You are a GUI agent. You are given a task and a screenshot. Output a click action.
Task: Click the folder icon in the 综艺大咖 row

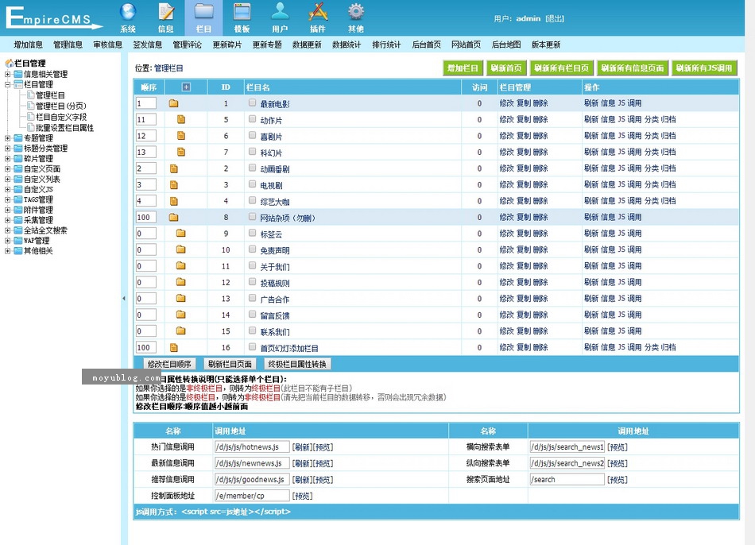tap(174, 201)
